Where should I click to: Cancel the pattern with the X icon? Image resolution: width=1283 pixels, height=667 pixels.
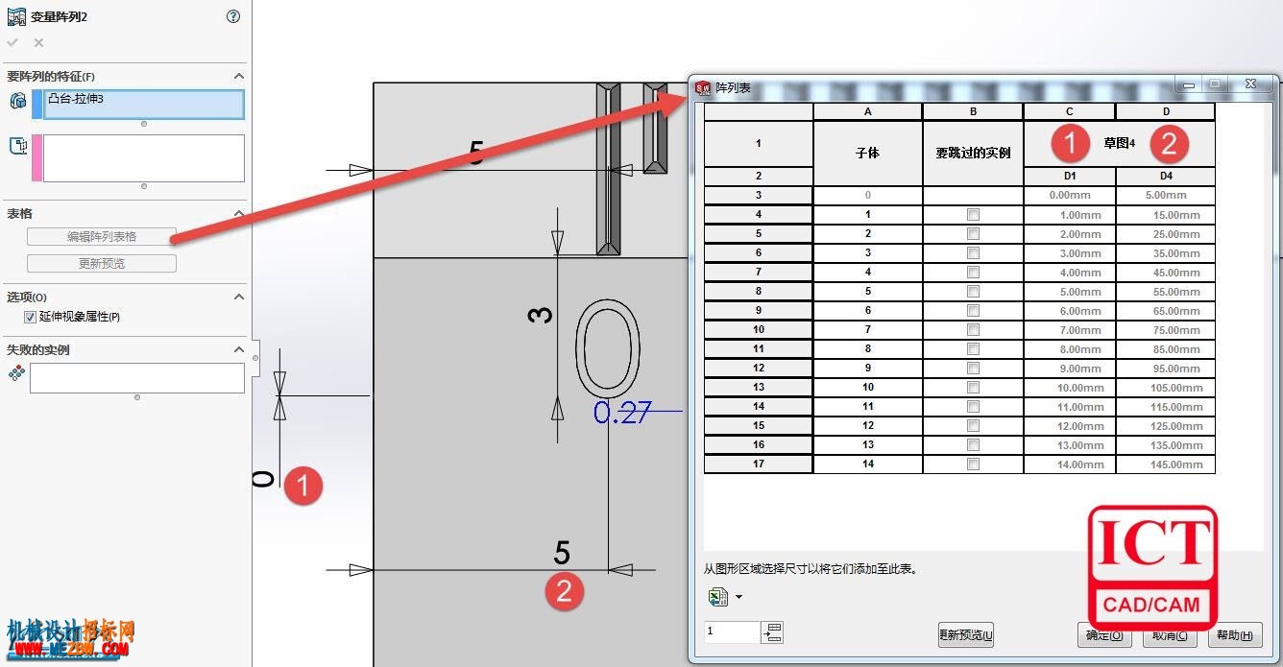pyautogui.click(x=38, y=42)
